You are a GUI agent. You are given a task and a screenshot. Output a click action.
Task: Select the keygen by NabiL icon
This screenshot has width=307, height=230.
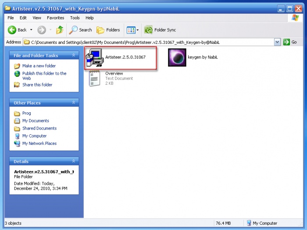(x=177, y=57)
